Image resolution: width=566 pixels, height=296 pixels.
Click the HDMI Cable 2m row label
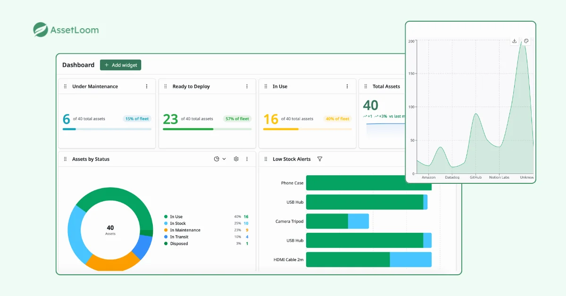coord(289,259)
